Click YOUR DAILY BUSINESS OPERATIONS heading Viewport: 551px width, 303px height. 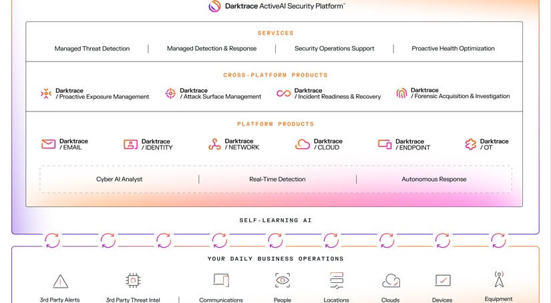tap(275, 259)
